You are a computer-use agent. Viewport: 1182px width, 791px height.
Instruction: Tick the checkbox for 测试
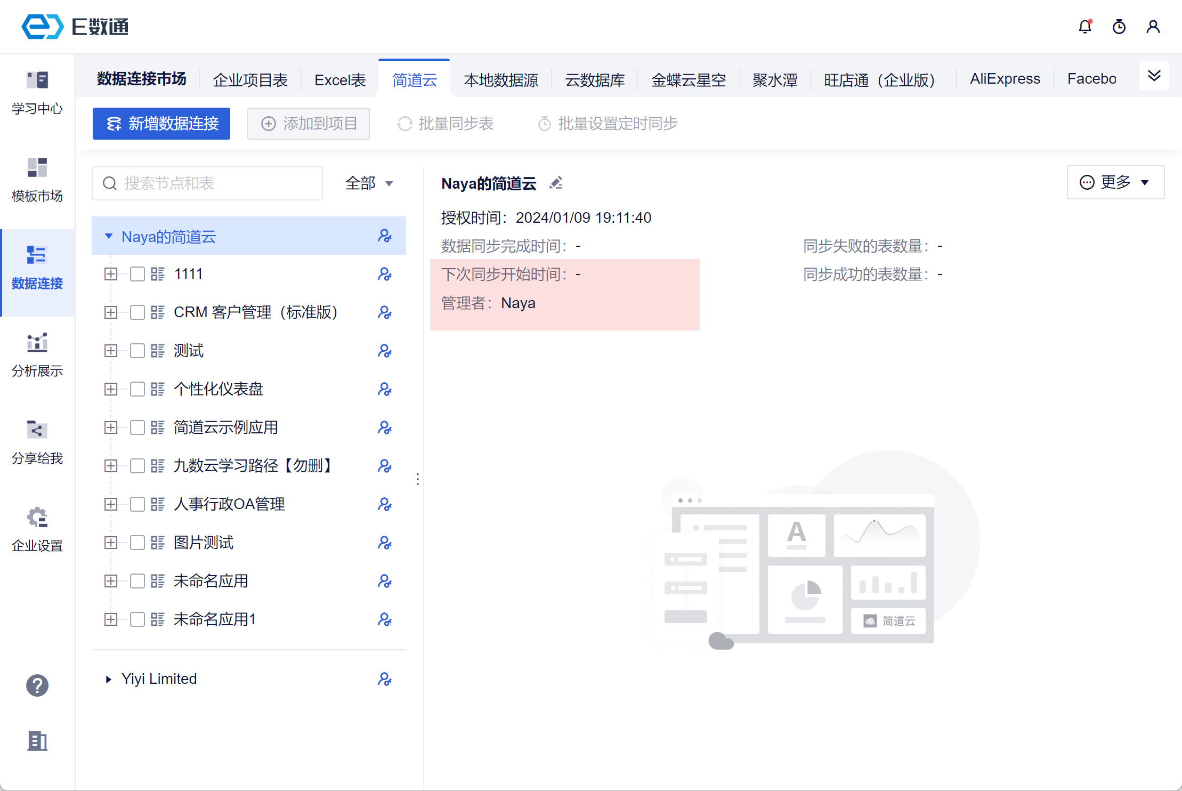click(x=137, y=351)
